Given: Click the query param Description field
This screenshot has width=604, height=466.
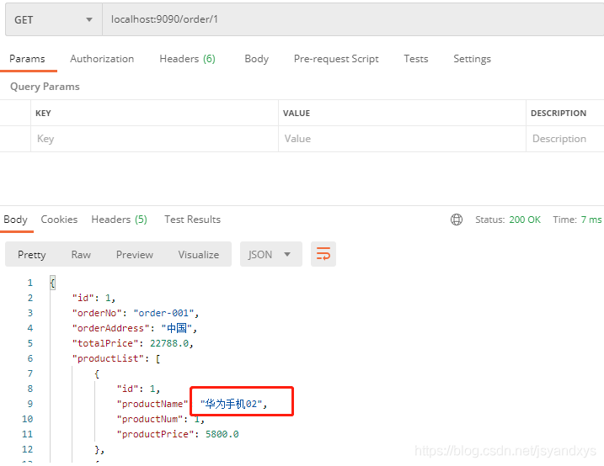Looking at the screenshot, I should coord(565,139).
